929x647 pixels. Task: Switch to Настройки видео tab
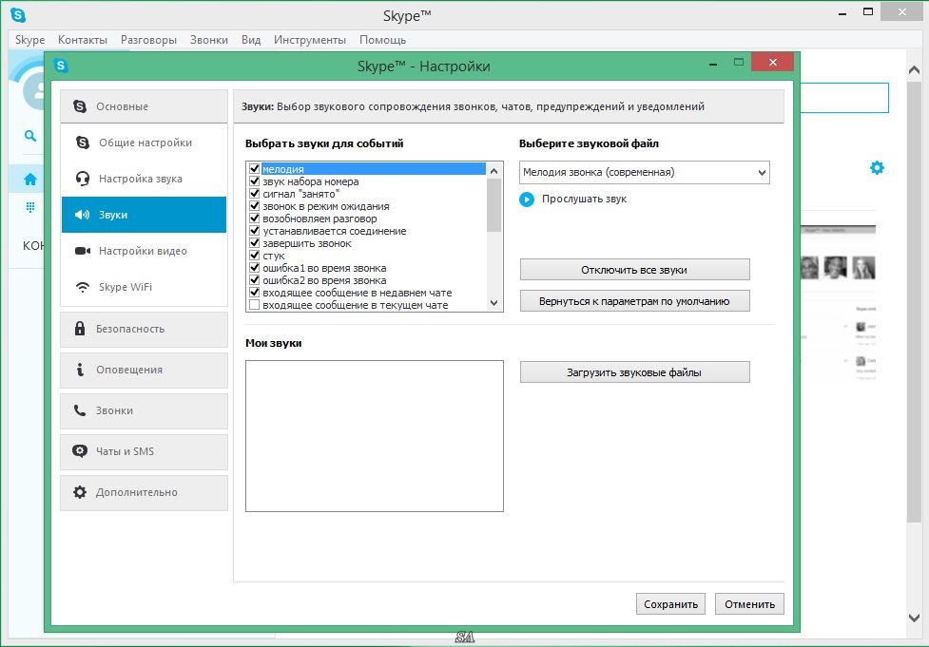144,251
